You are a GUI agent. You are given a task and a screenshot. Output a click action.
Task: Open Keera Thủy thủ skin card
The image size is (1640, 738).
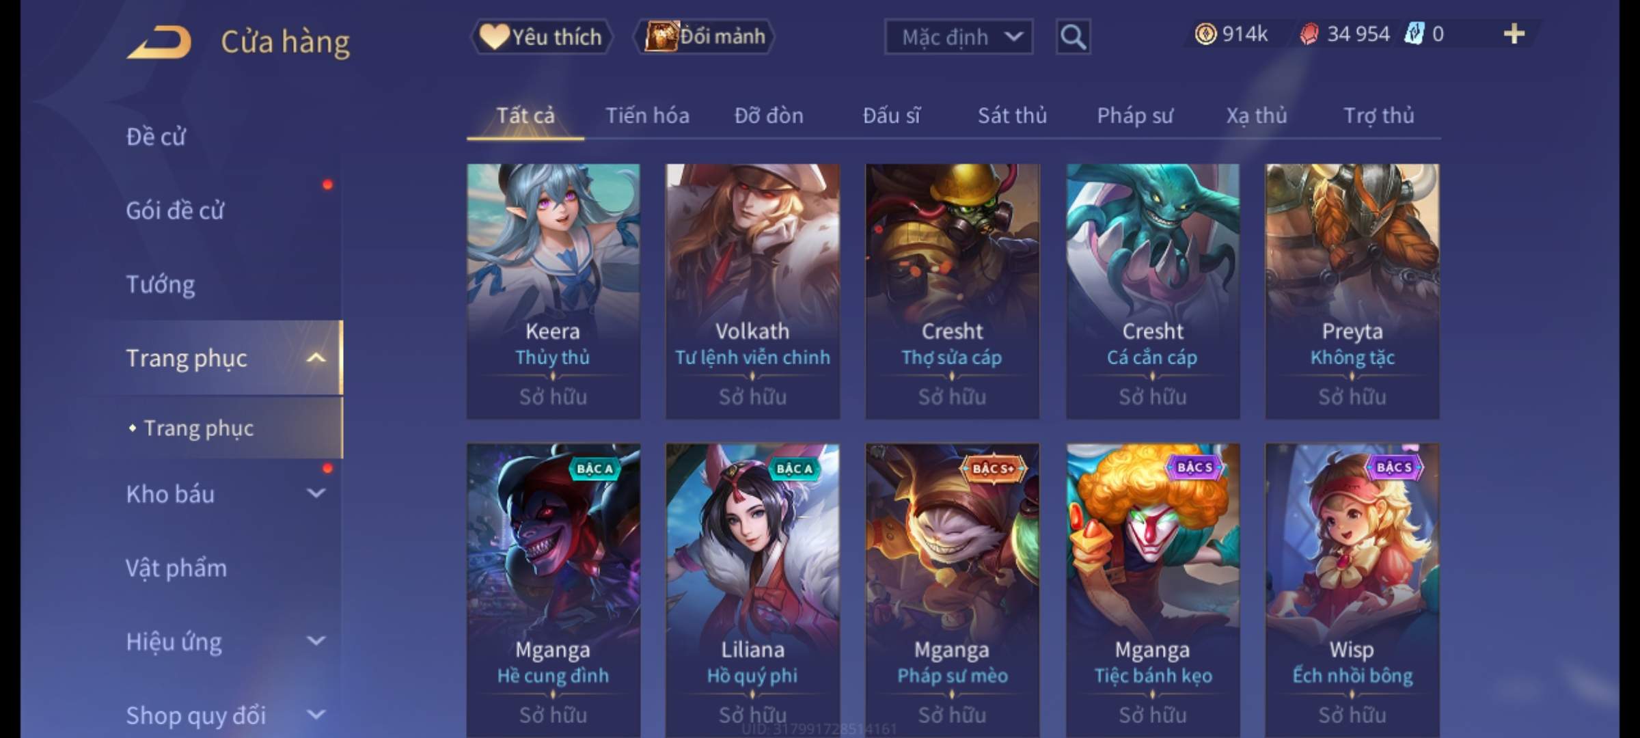pyautogui.click(x=553, y=291)
